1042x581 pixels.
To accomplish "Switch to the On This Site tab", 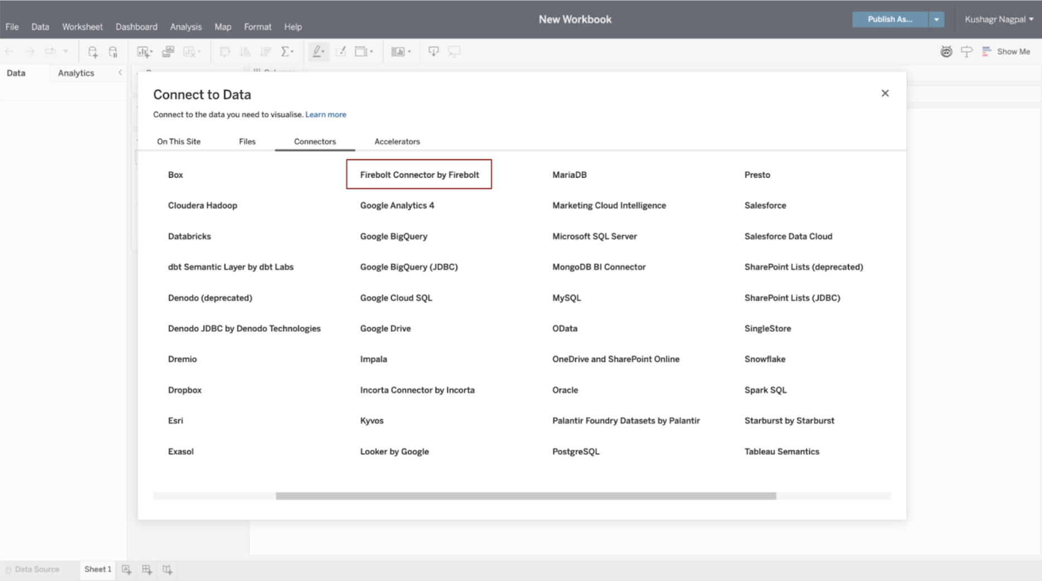I will pyautogui.click(x=179, y=142).
